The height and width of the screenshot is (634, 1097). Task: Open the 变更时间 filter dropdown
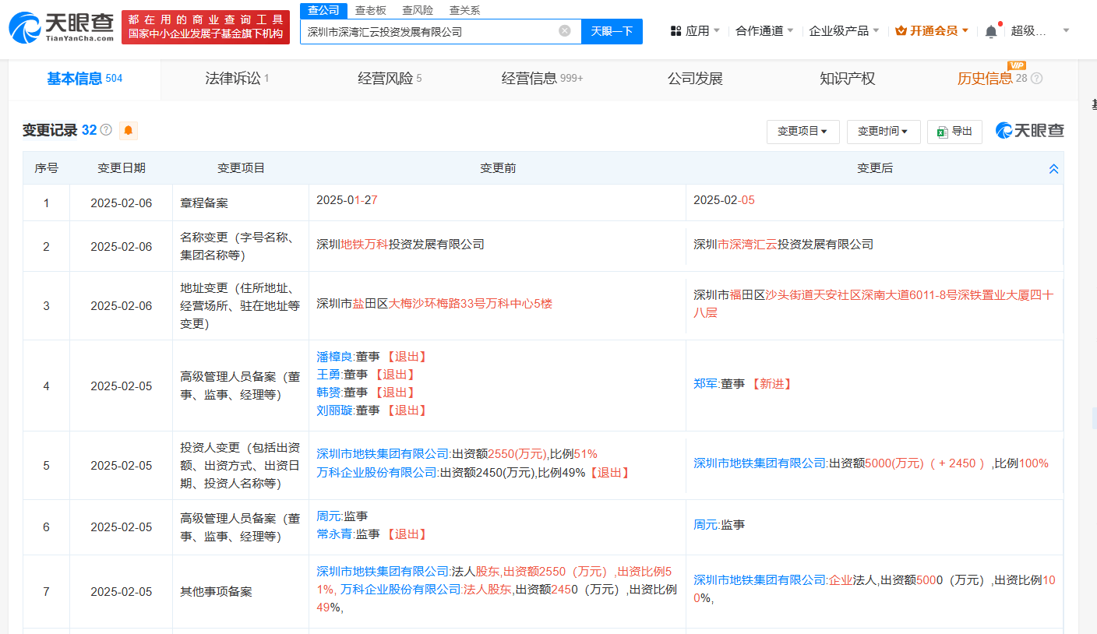(x=883, y=132)
